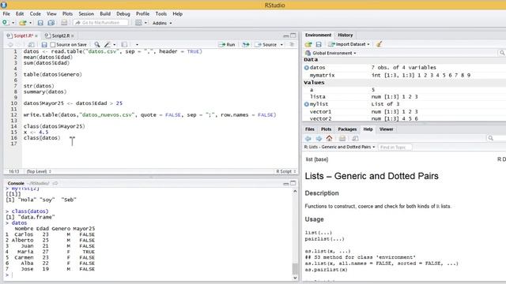Open the (Top Level) scope selector
This screenshot has width=506, height=284.
39,171
